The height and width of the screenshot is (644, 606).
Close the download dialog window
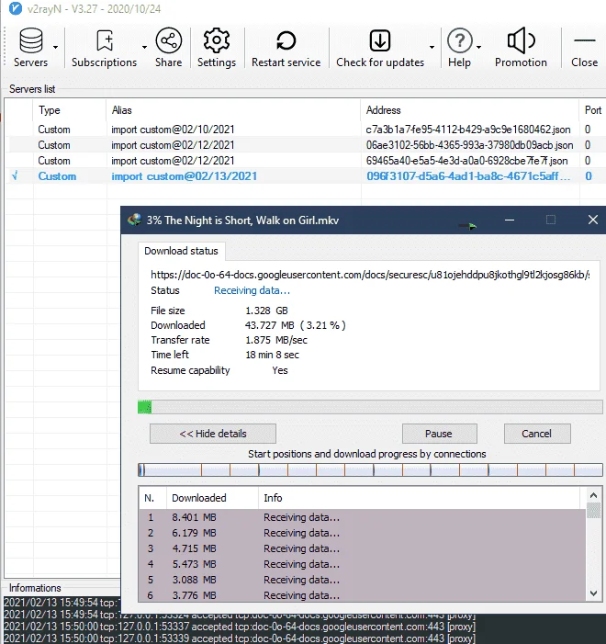click(x=593, y=220)
